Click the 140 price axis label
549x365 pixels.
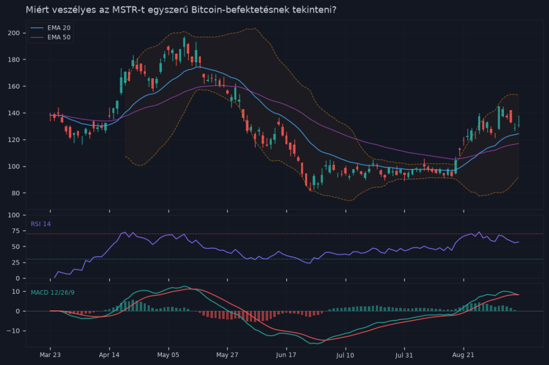[x=13, y=113]
